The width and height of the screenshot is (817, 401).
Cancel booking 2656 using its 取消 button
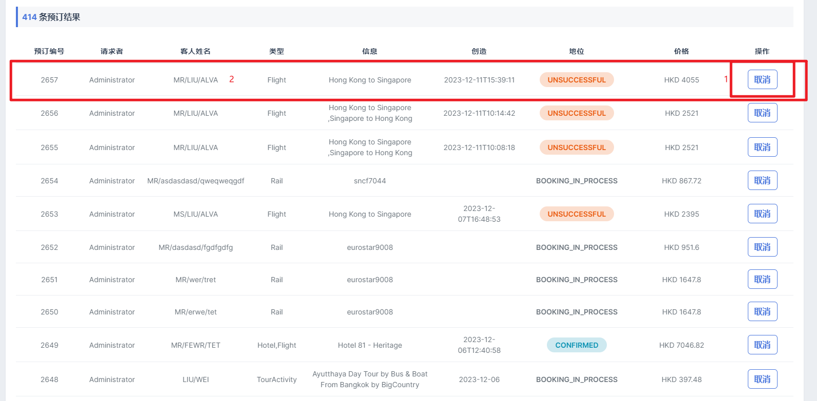[x=762, y=113]
